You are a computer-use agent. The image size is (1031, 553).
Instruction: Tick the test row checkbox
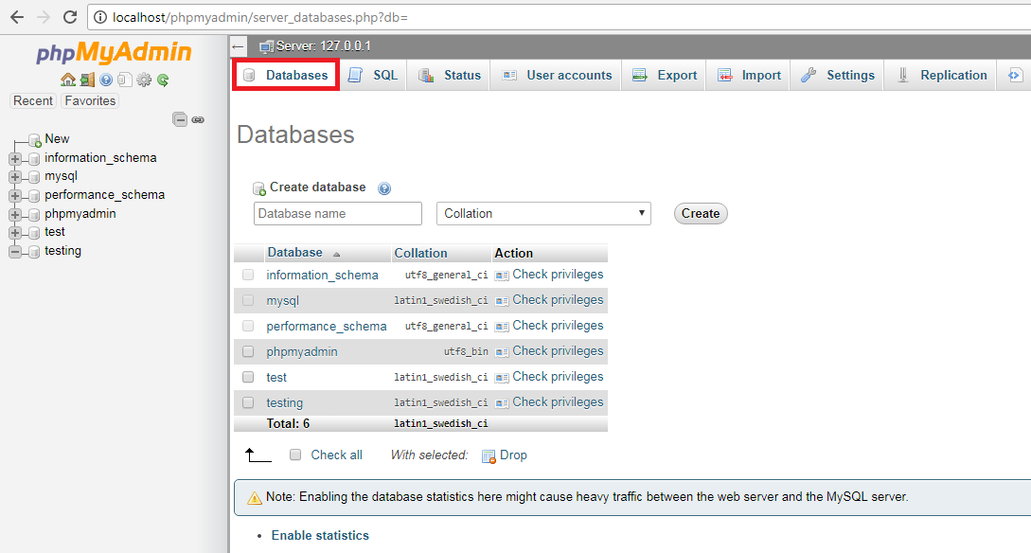248,377
